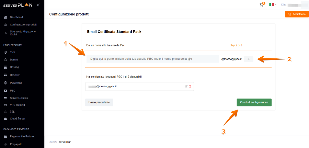Click the edit icon for configured PEC
The height and width of the screenshot is (148, 309).
click(x=186, y=86)
